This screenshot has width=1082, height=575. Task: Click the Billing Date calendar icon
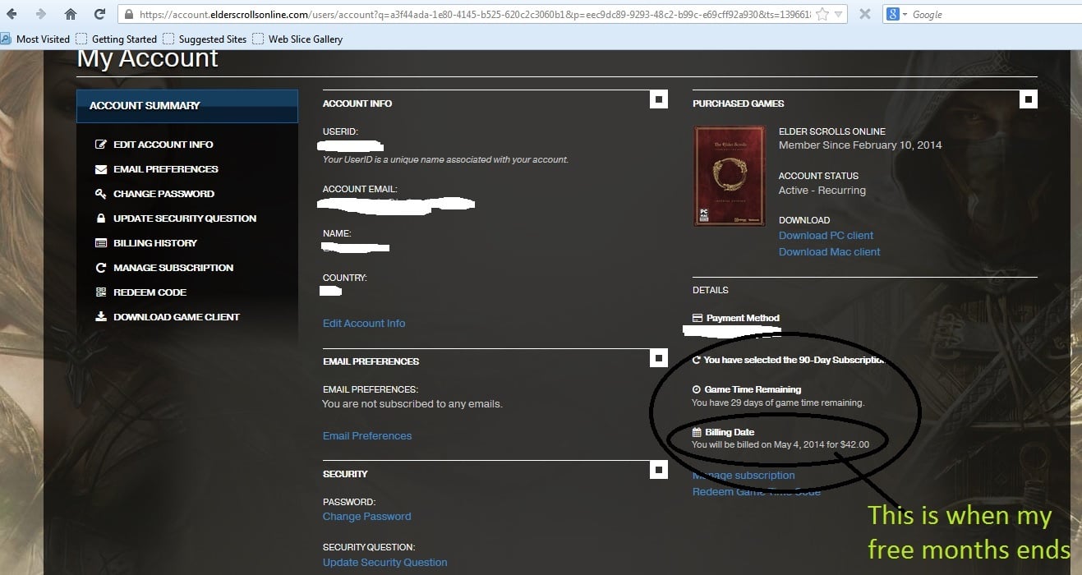(697, 432)
